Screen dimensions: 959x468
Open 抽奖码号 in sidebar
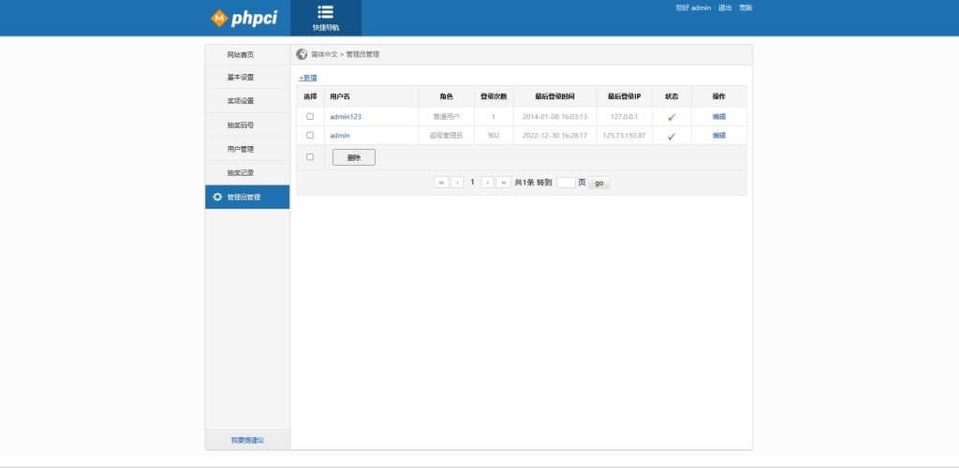247,125
